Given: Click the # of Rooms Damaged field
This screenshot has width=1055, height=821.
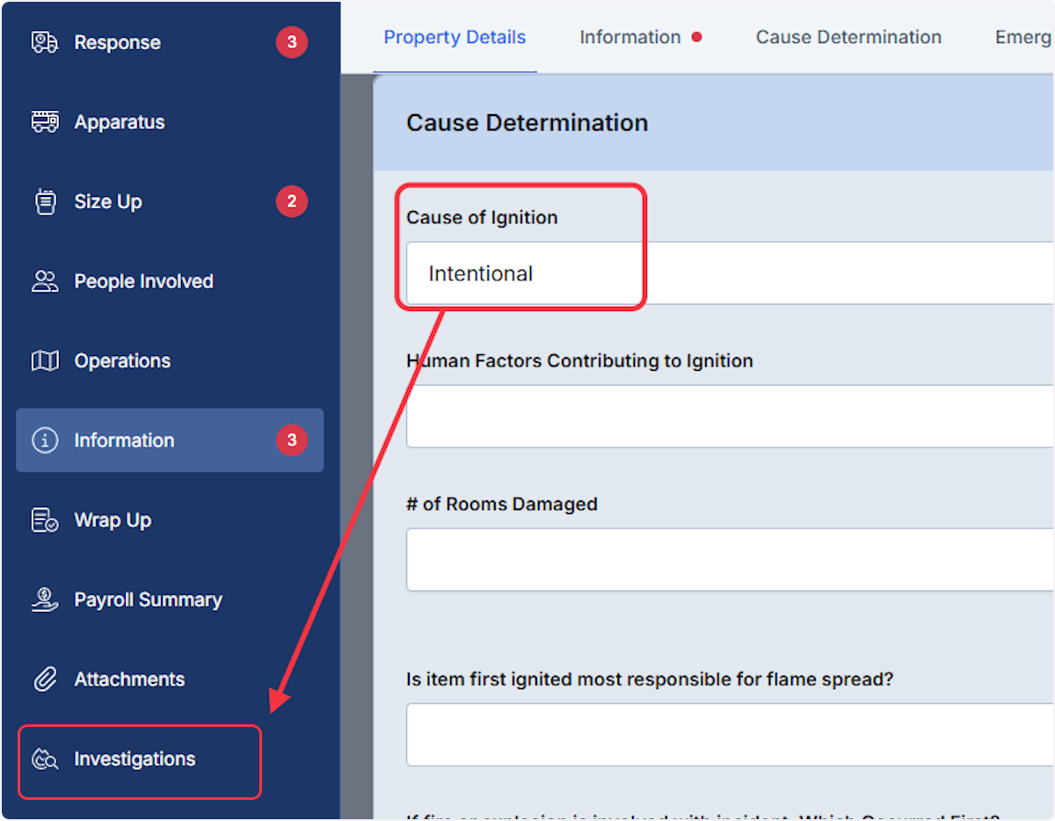Looking at the screenshot, I should click(730, 560).
